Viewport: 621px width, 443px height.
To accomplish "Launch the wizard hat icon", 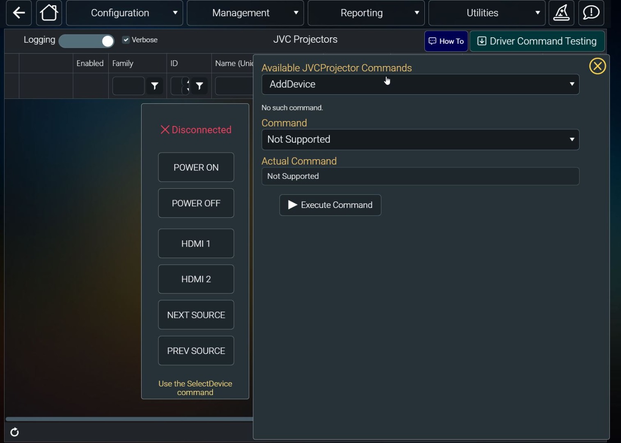I will pos(561,13).
